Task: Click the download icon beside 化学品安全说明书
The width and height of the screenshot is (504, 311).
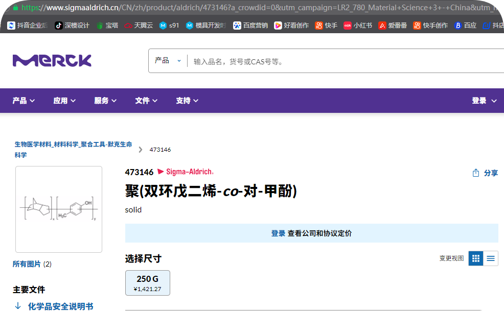Action: [x=17, y=305]
